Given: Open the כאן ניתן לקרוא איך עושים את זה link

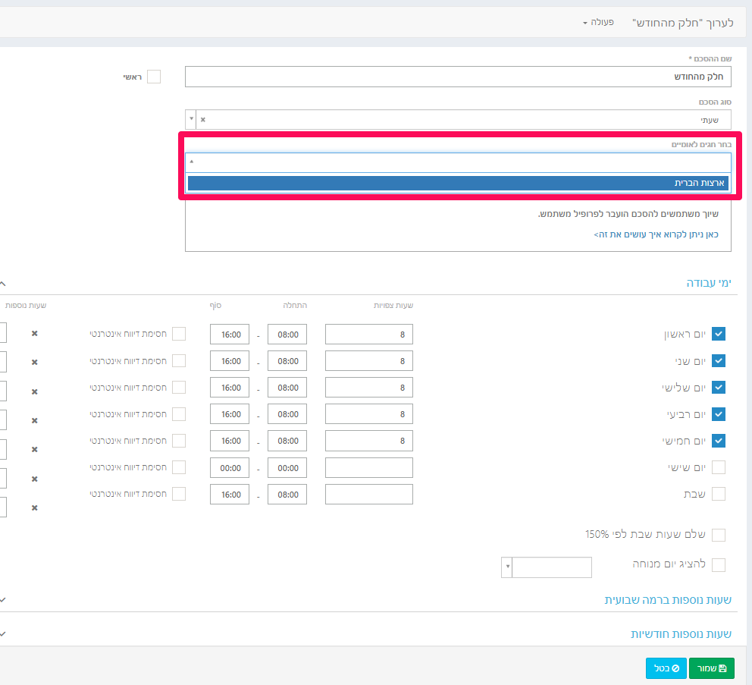Looking at the screenshot, I should coord(656,235).
